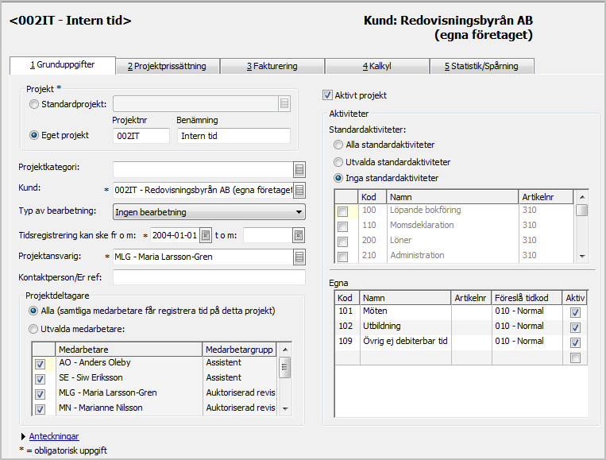
Task: Open the Anteckningar link
Action: [x=54, y=436]
